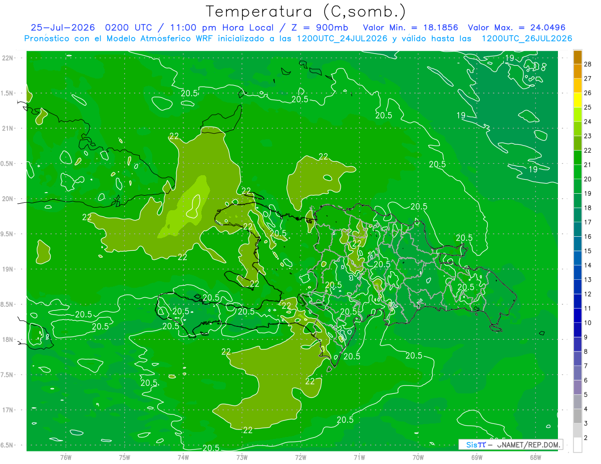This screenshot has width=601, height=464.
Task: Click the colorbar scale number 18
Action: pyautogui.click(x=588, y=208)
